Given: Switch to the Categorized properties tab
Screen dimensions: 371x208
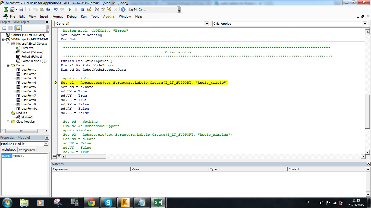Looking at the screenshot, I should pos(27,150).
